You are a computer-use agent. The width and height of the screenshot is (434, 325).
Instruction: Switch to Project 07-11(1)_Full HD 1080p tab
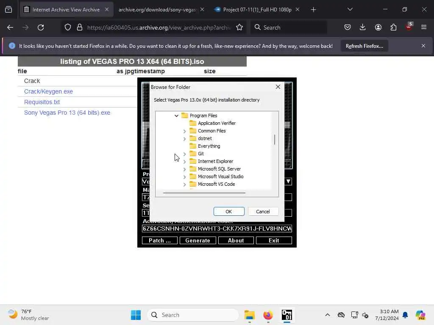tap(257, 10)
